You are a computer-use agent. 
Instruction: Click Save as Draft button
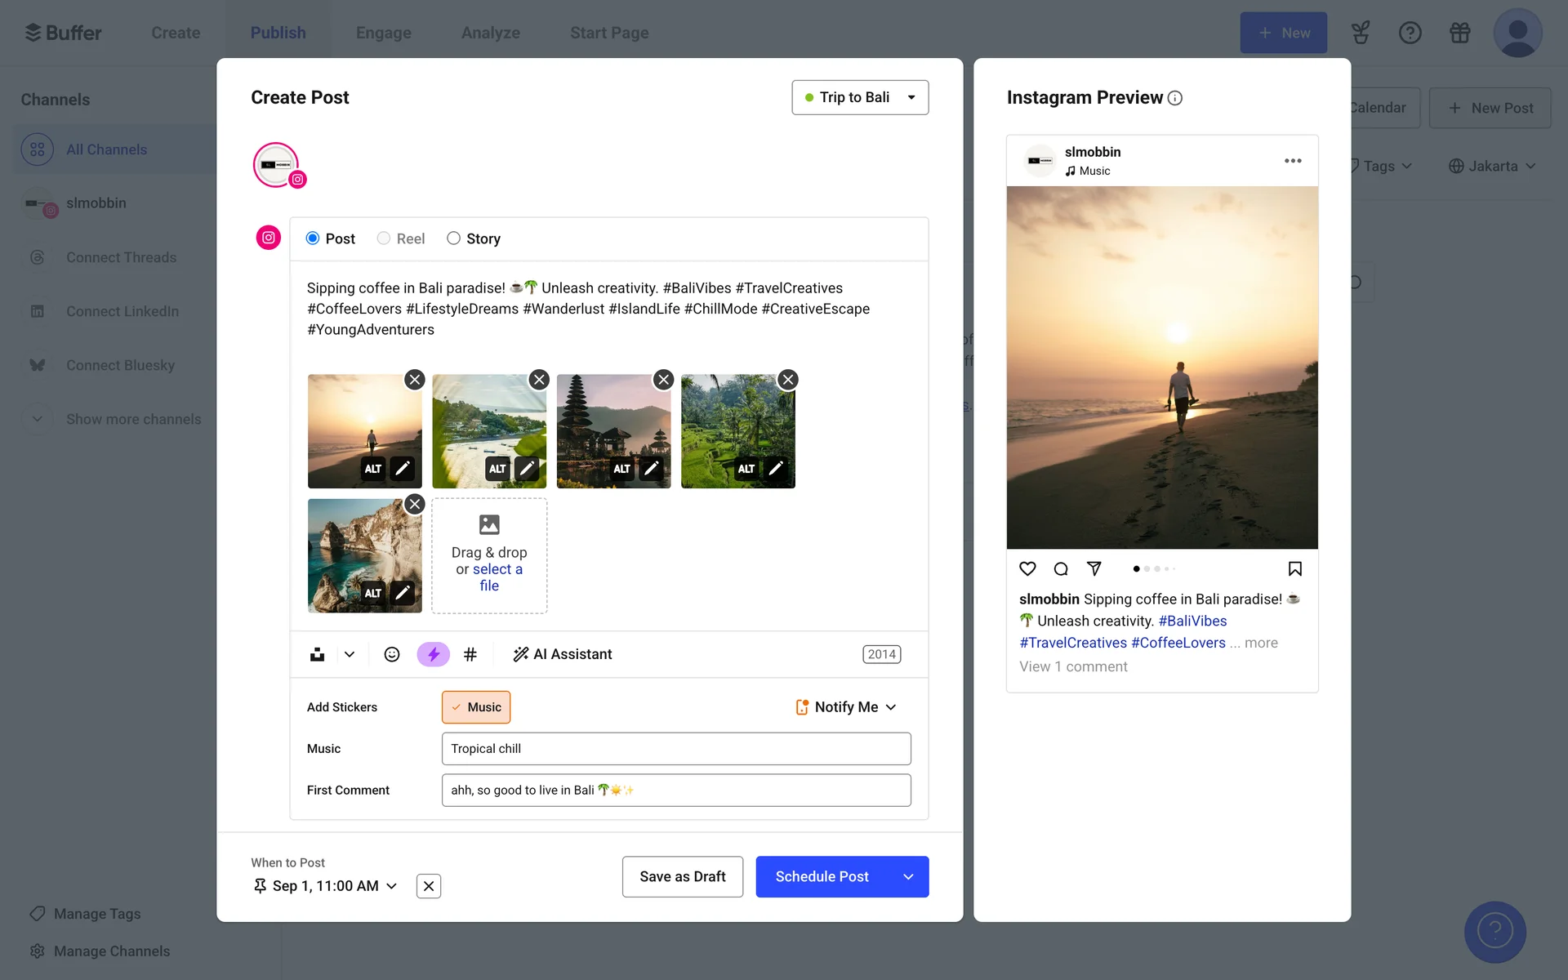pyautogui.click(x=682, y=876)
